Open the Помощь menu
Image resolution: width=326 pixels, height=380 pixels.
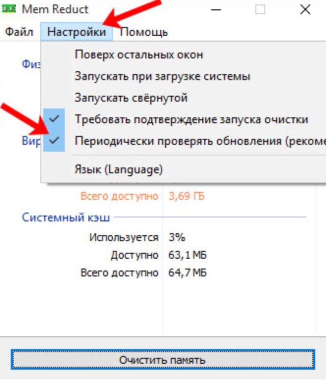tap(144, 32)
